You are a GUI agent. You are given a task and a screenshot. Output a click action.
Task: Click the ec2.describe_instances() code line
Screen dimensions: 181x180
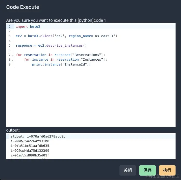point(51,46)
